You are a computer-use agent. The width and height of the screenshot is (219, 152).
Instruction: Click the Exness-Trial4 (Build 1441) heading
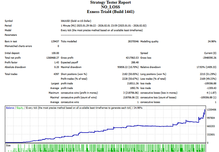(109, 12)
